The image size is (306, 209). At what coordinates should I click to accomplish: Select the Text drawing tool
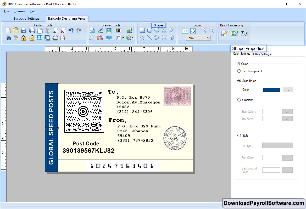point(92,30)
